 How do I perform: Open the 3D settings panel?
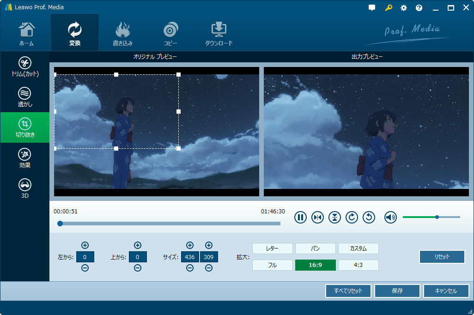point(25,188)
